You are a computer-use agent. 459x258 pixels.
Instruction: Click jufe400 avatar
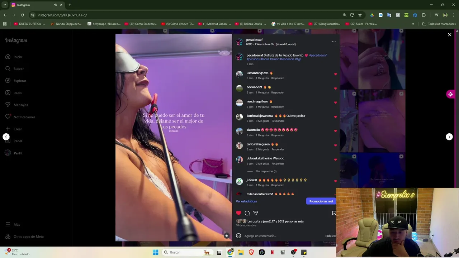click(239, 181)
